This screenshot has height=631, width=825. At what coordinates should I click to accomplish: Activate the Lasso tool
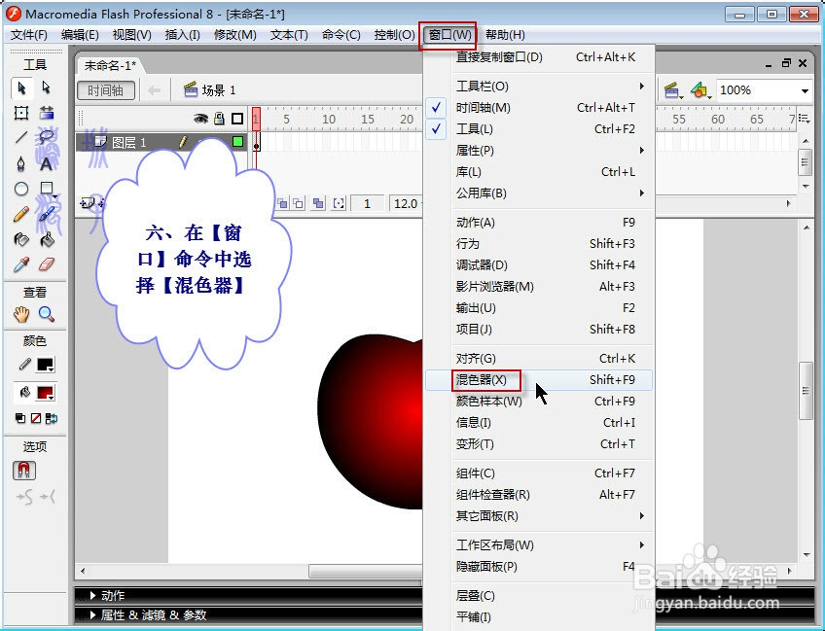tap(47, 135)
